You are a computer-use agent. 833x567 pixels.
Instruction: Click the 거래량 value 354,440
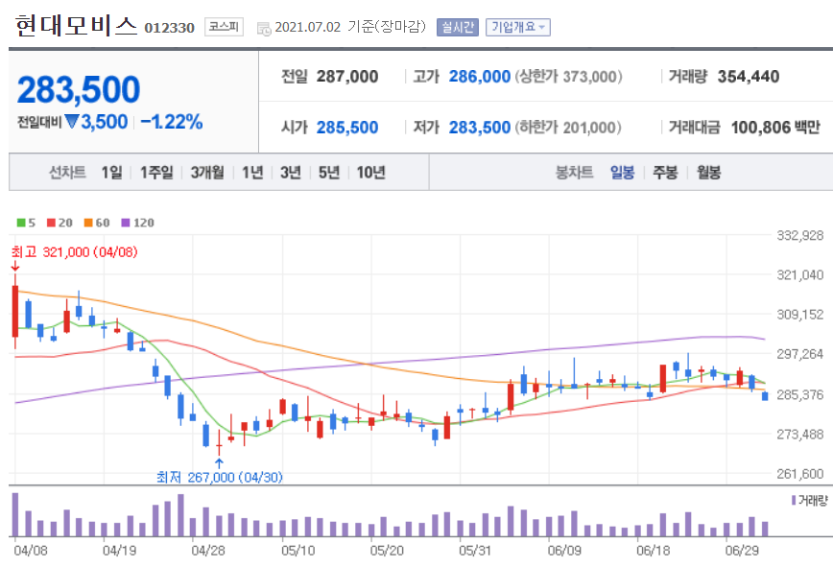click(749, 77)
